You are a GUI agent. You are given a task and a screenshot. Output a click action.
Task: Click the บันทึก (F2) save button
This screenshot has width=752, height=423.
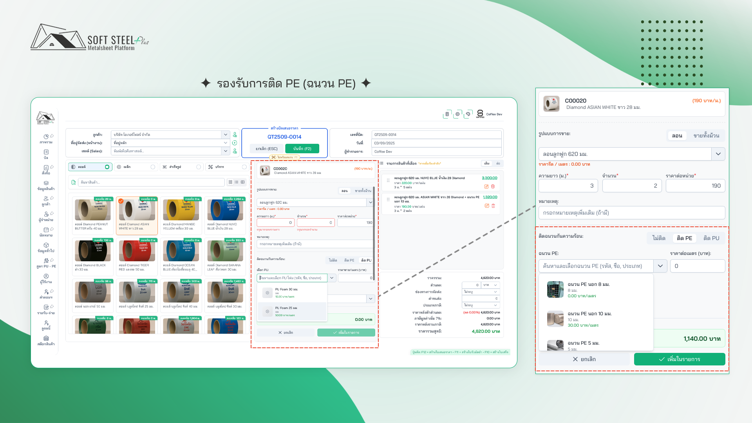coord(303,148)
